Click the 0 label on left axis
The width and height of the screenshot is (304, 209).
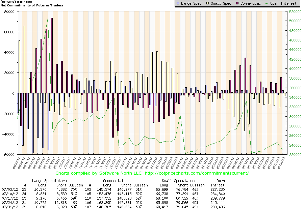(14, 93)
